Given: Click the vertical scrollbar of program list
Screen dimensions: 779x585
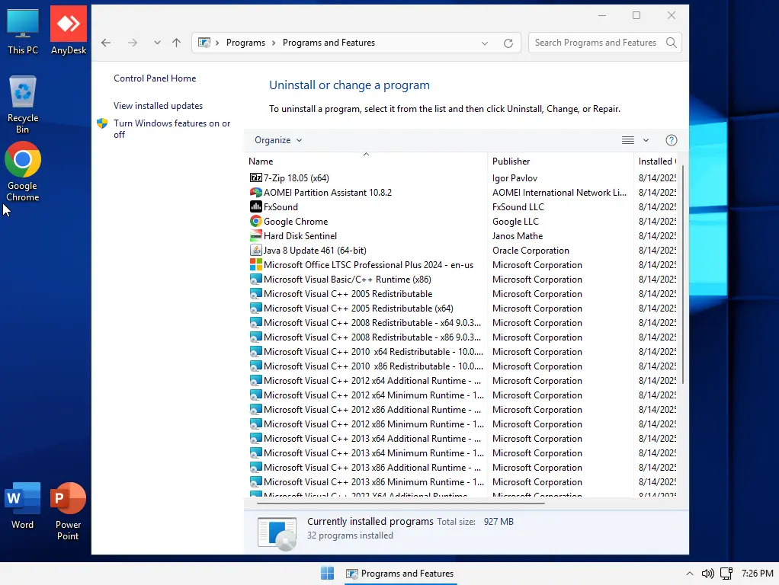Looking at the screenshot, I should 683,274.
